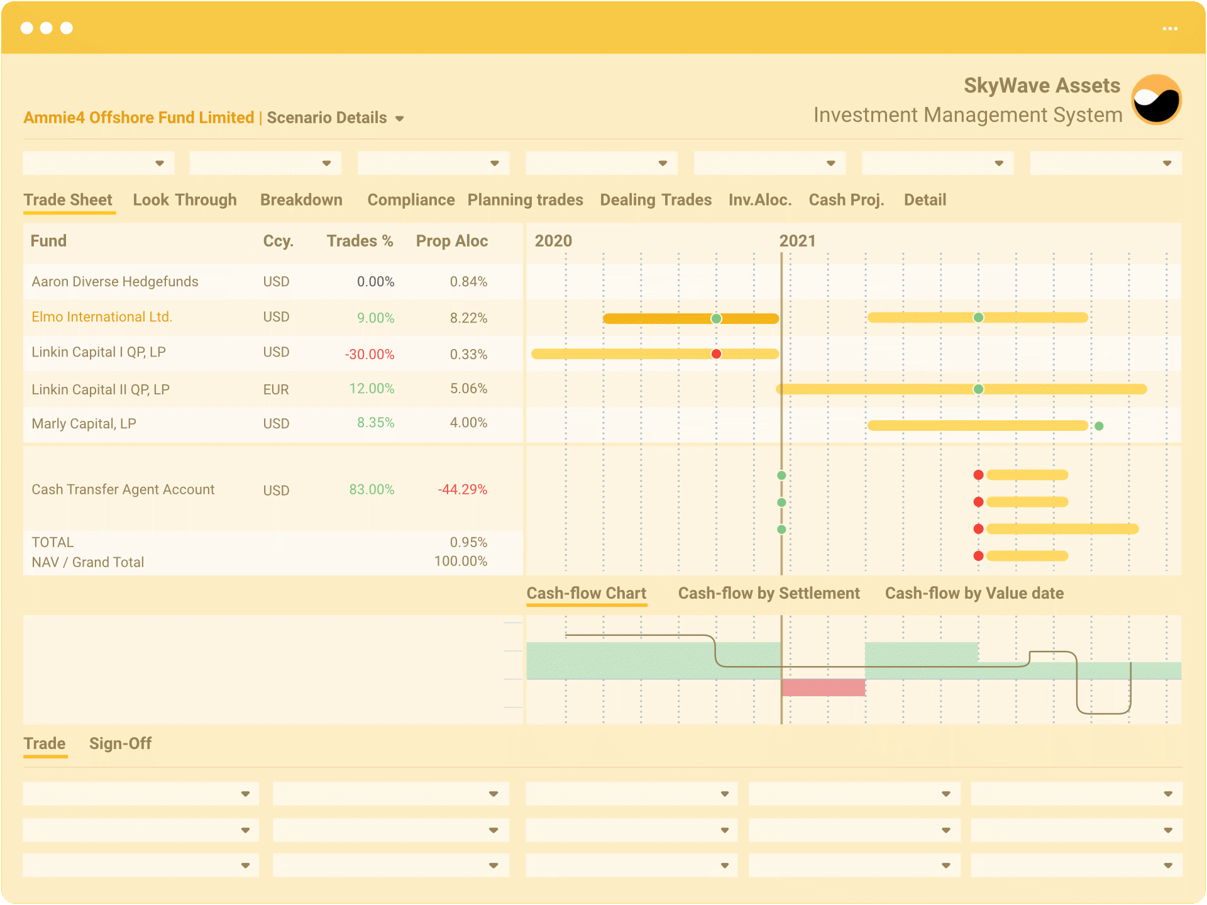Click red marker on Linkin Capital I bar
Viewport: 1207px width, 905px height.
click(x=716, y=354)
